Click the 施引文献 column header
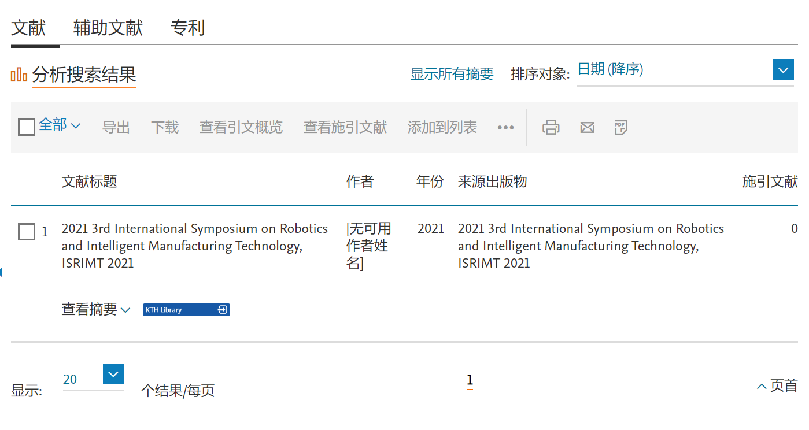This screenshot has width=809, height=430. pos(770,181)
